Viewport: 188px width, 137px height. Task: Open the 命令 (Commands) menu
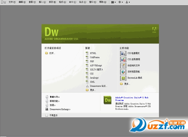pyautogui.click(x=73, y=2)
